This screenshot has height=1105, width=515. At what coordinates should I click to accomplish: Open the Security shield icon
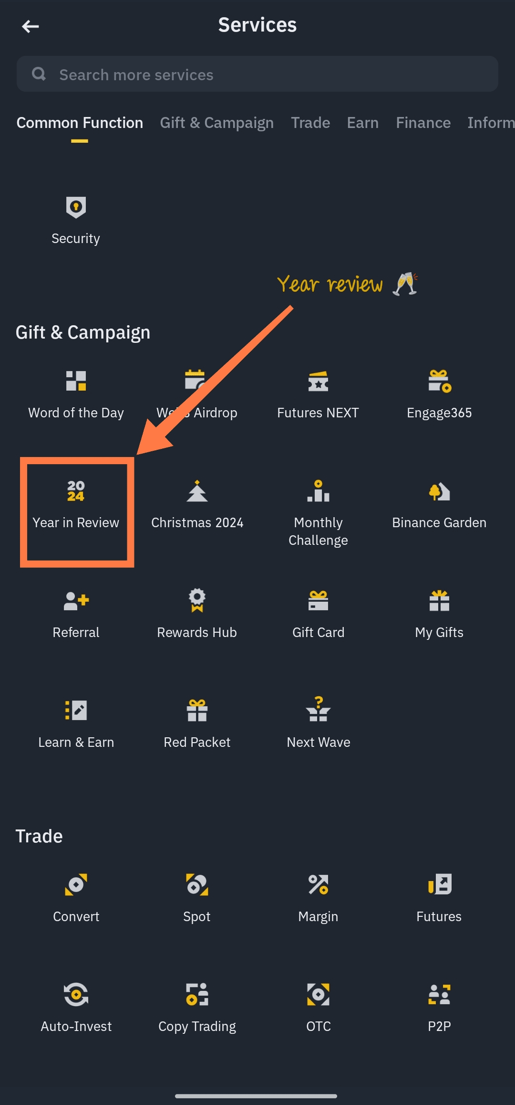pyautogui.click(x=76, y=207)
